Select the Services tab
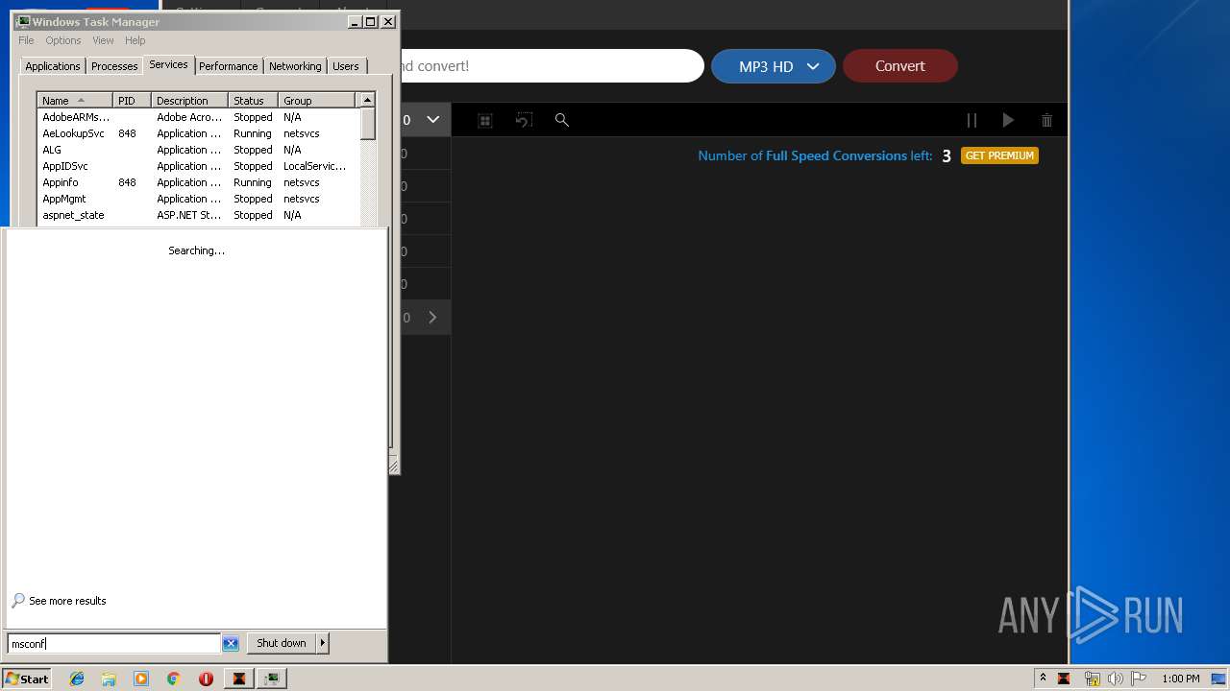Screen dimensions: 1230x691 click(x=168, y=64)
